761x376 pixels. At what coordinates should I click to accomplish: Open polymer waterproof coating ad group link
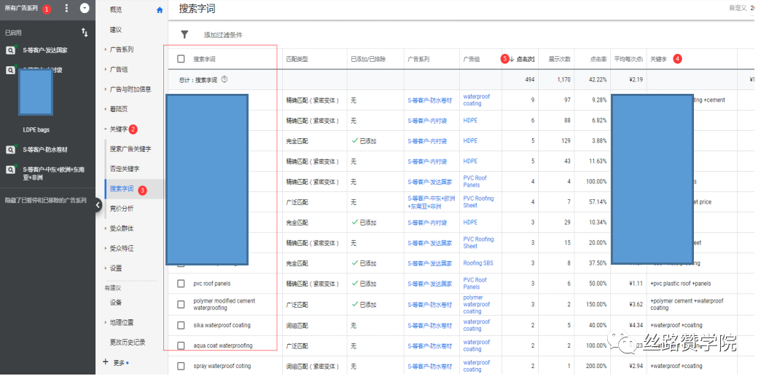pos(477,304)
